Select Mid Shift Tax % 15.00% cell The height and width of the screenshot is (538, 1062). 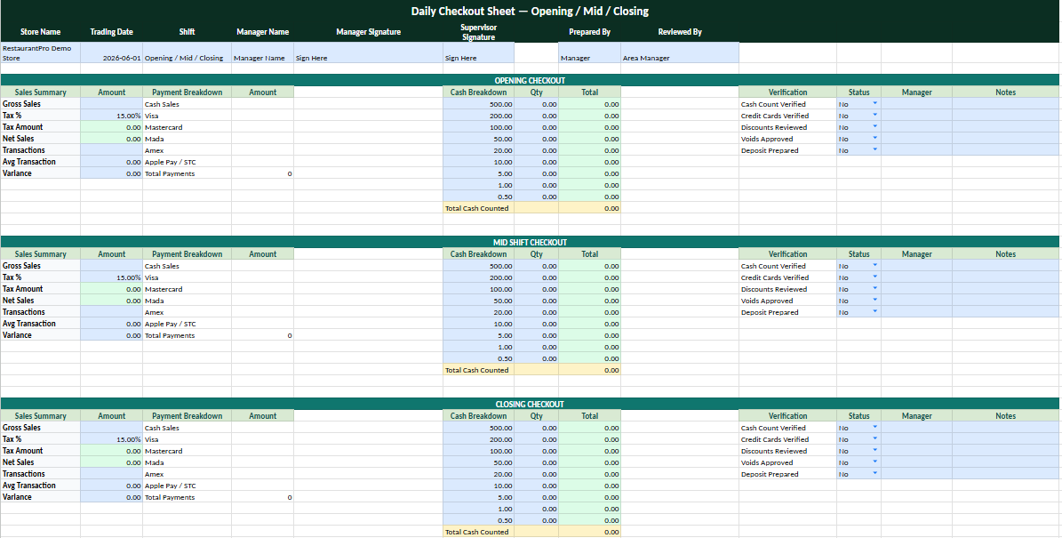click(x=112, y=277)
